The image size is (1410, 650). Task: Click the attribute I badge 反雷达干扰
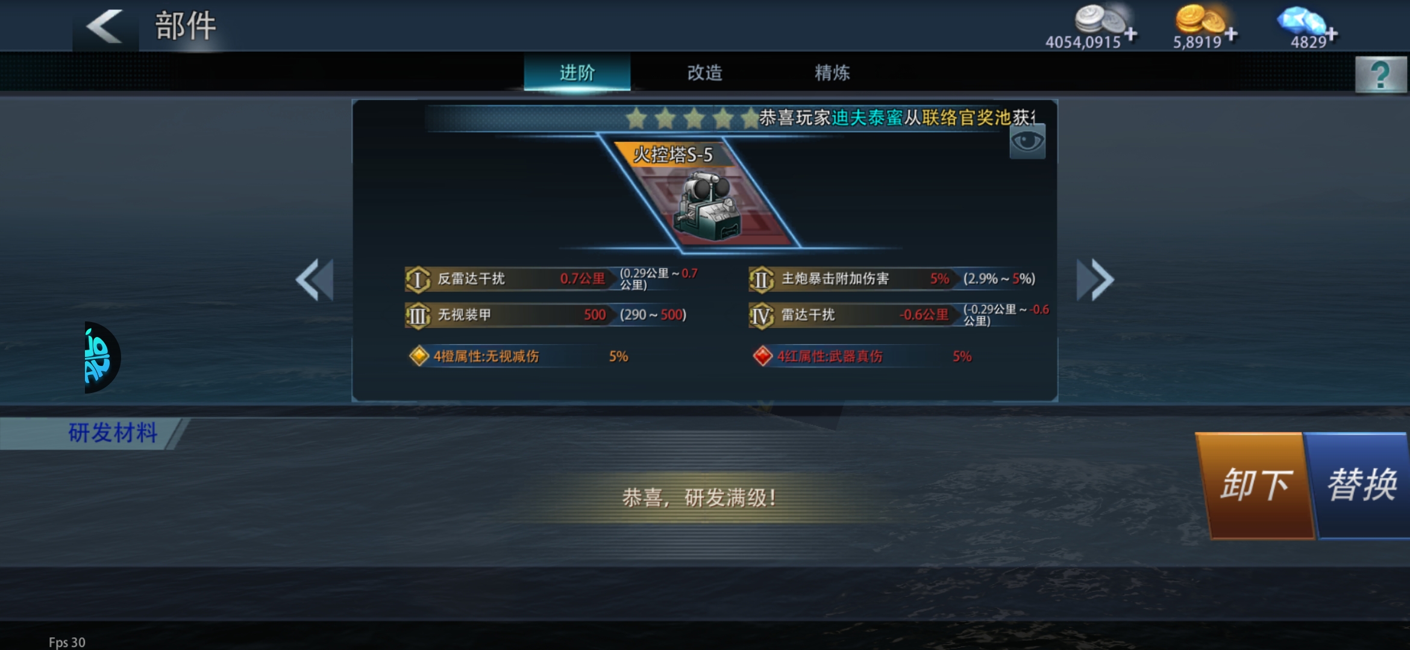coord(418,279)
